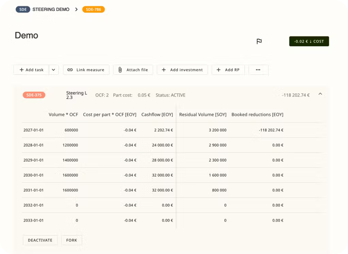Click the Add task button
Image resolution: width=348 pixels, height=254 pixels.
pyautogui.click(x=31, y=70)
